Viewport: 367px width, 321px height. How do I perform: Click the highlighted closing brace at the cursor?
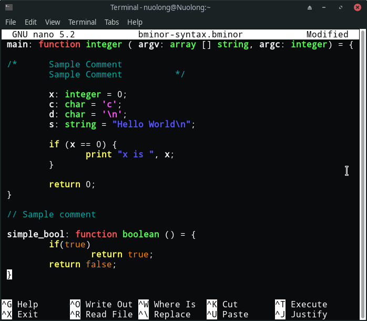(x=9, y=275)
